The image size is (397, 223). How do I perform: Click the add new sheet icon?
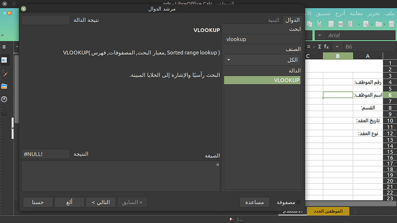(355, 211)
